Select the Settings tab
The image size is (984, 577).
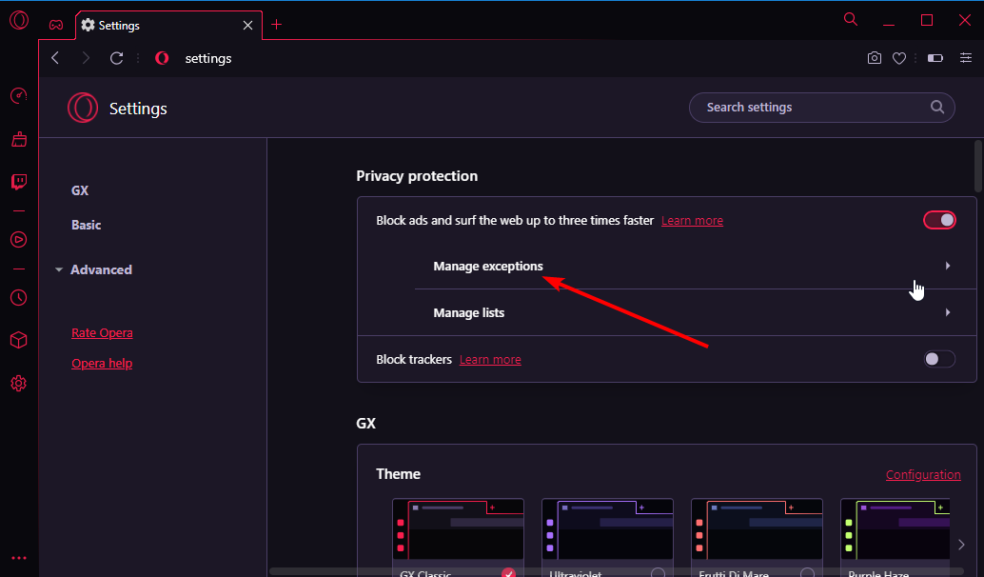(168, 25)
